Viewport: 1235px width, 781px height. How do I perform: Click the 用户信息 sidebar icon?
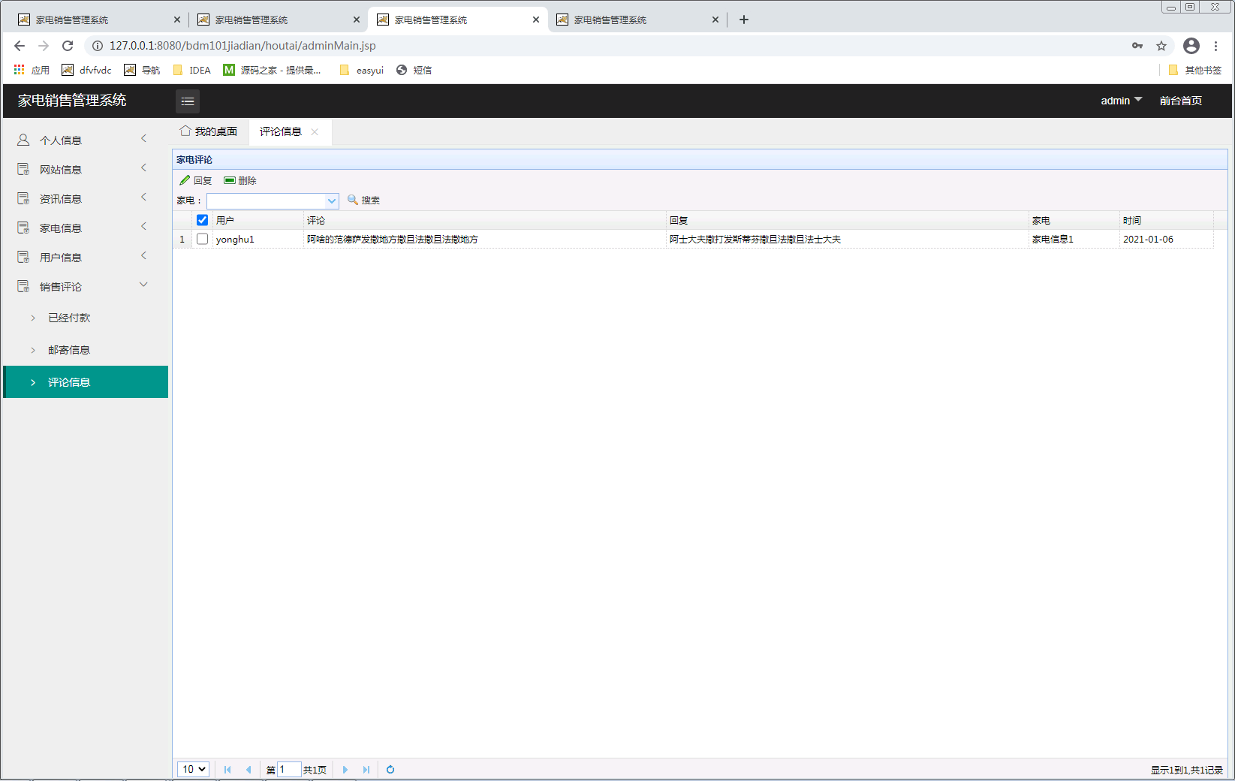23,257
